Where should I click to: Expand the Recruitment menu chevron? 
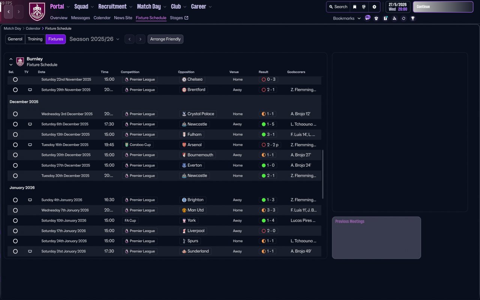pos(130,7)
